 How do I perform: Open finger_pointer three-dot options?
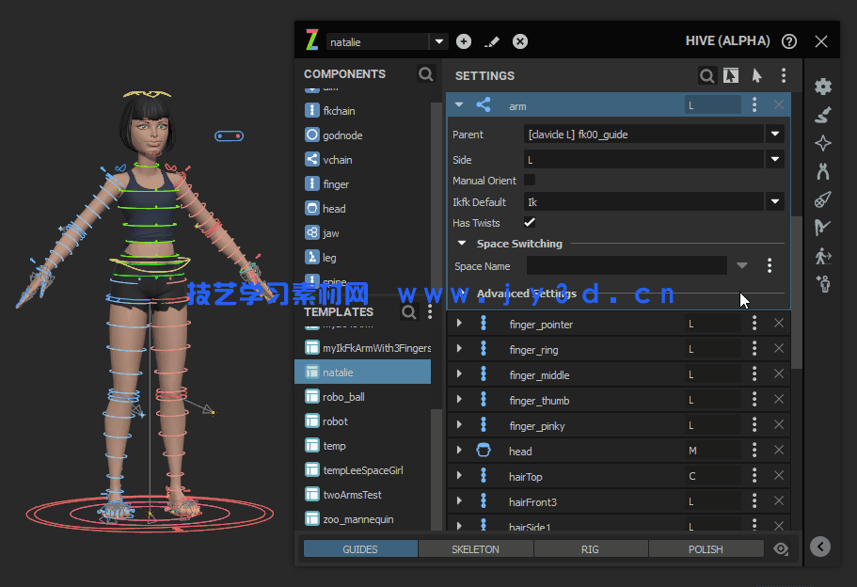(x=754, y=323)
